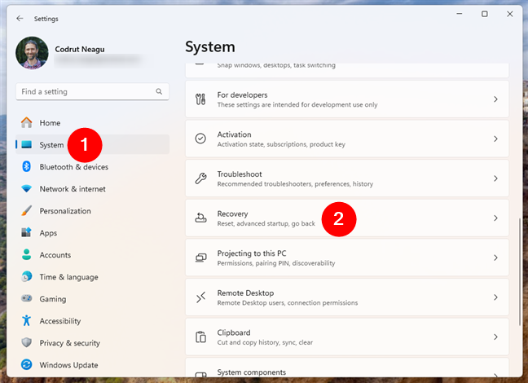The image size is (528, 383).
Task: Click the Home house icon
Action: (27, 122)
